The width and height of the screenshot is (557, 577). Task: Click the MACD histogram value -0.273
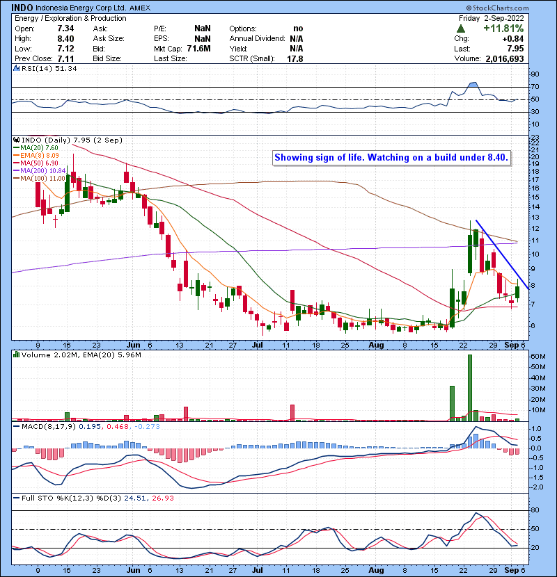point(147,427)
